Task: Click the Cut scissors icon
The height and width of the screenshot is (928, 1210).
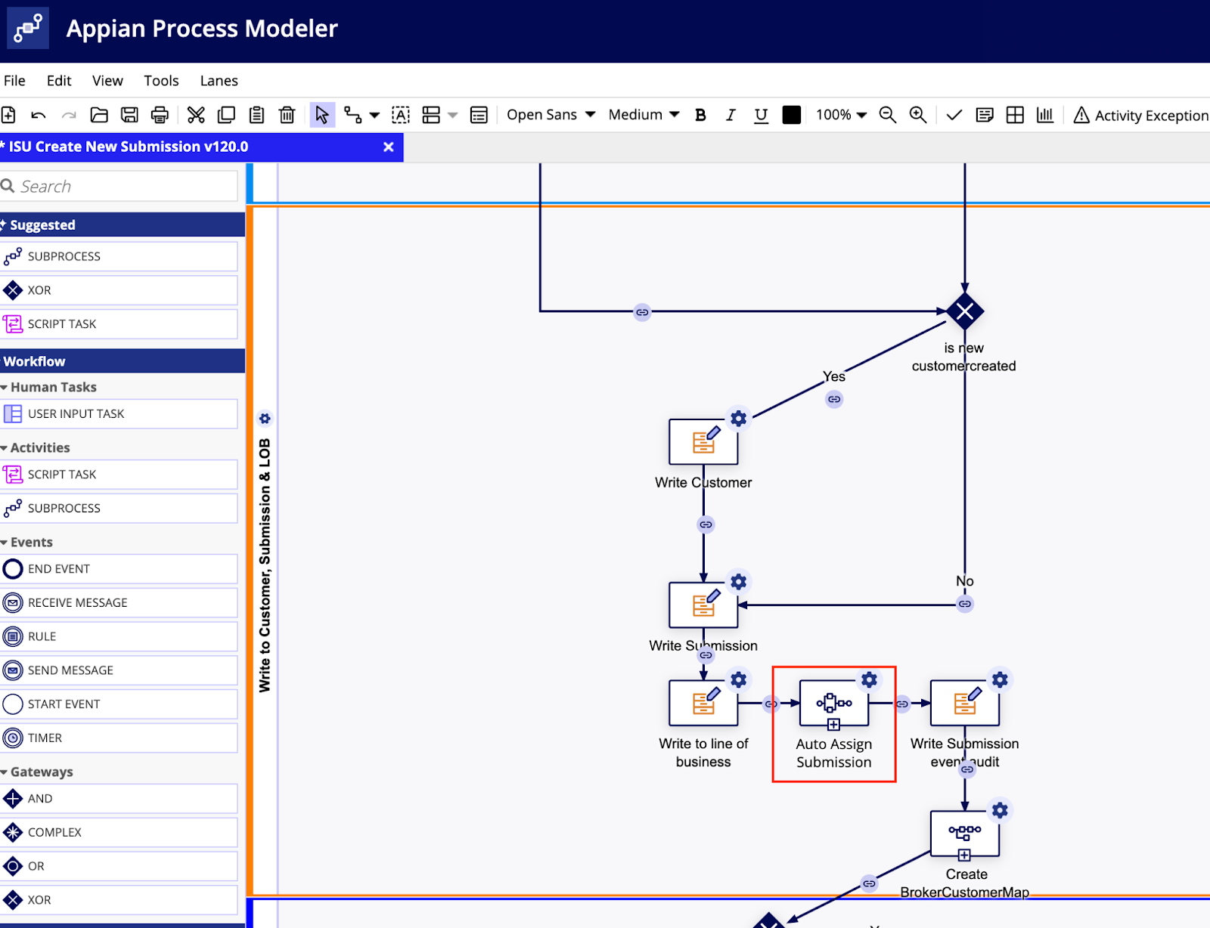Action: coord(196,115)
